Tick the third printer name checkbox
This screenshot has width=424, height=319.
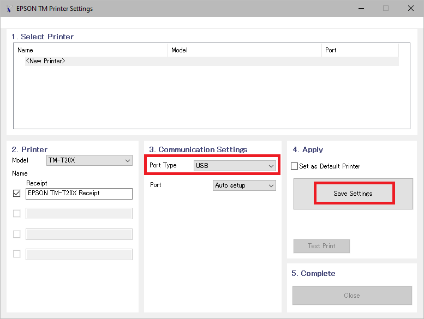click(17, 234)
